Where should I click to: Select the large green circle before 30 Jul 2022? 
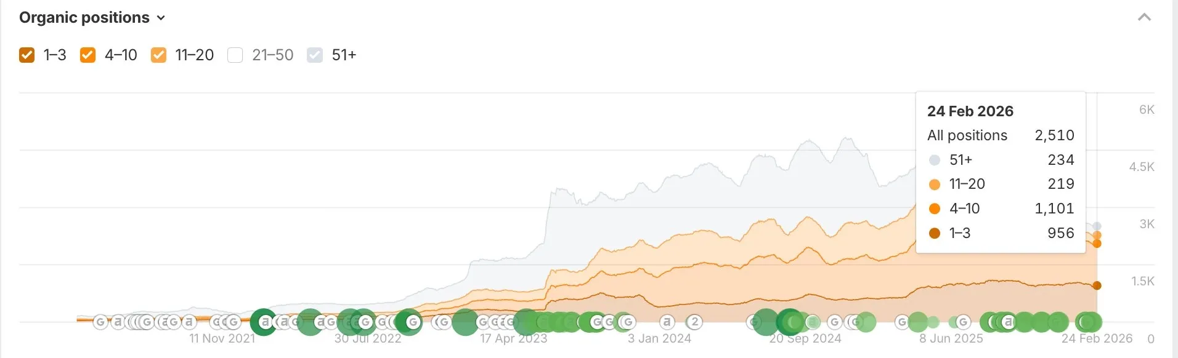[309, 320]
